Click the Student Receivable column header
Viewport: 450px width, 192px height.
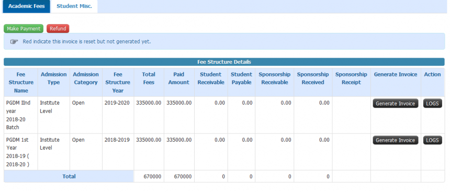click(x=211, y=82)
